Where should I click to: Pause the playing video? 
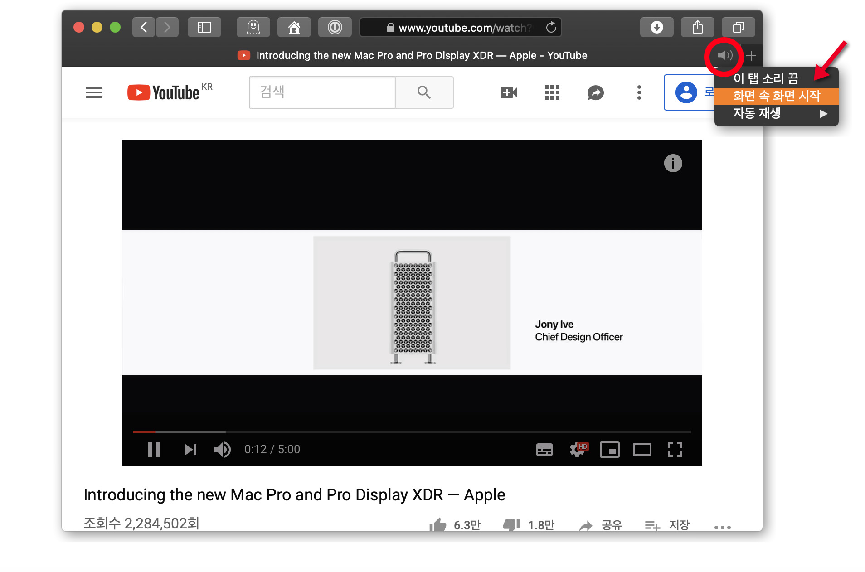154,450
